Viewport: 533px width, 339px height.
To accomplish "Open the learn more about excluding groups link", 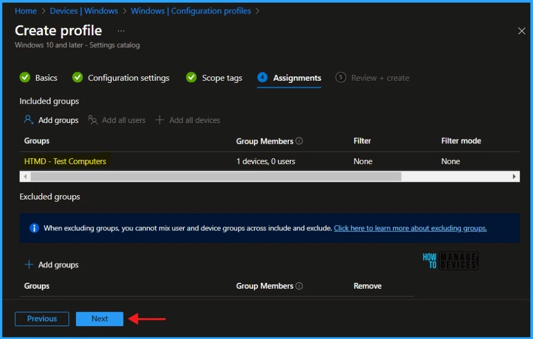I will (410, 228).
